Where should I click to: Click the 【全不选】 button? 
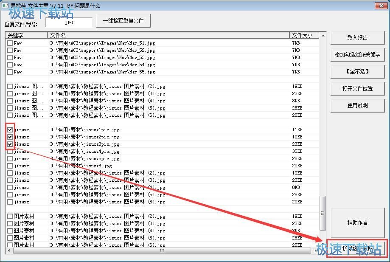(357, 72)
